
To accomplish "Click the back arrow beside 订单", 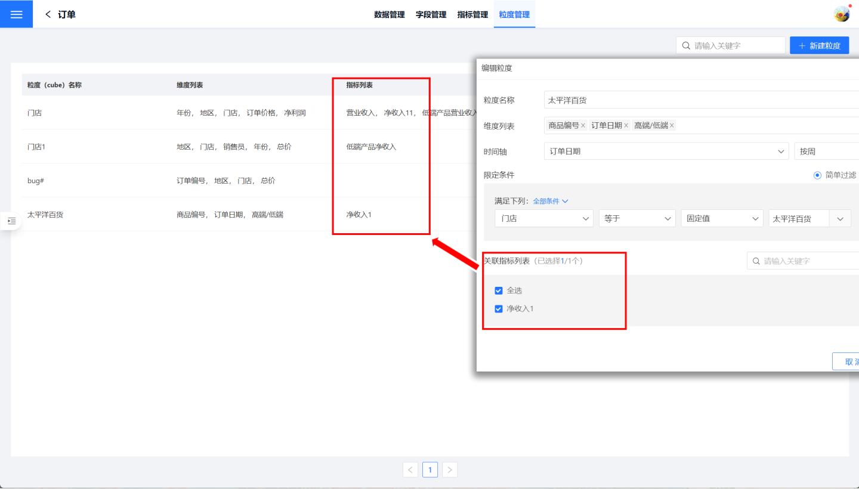I will pos(48,14).
